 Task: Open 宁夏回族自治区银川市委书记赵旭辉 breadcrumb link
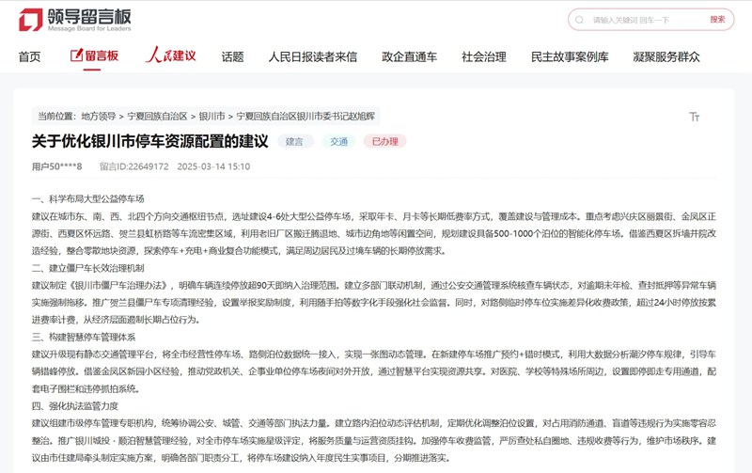[x=305, y=117]
